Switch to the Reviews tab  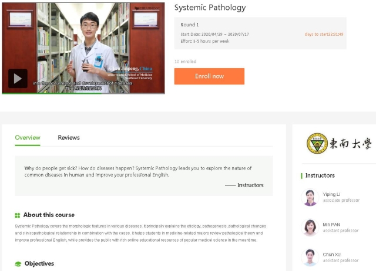coord(69,137)
